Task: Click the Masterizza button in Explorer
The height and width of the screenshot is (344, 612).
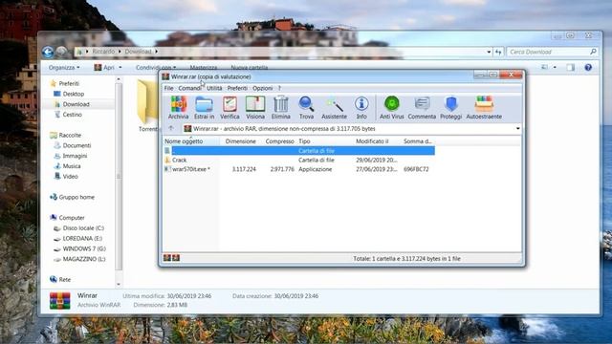Action: pyautogui.click(x=204, y=68)
